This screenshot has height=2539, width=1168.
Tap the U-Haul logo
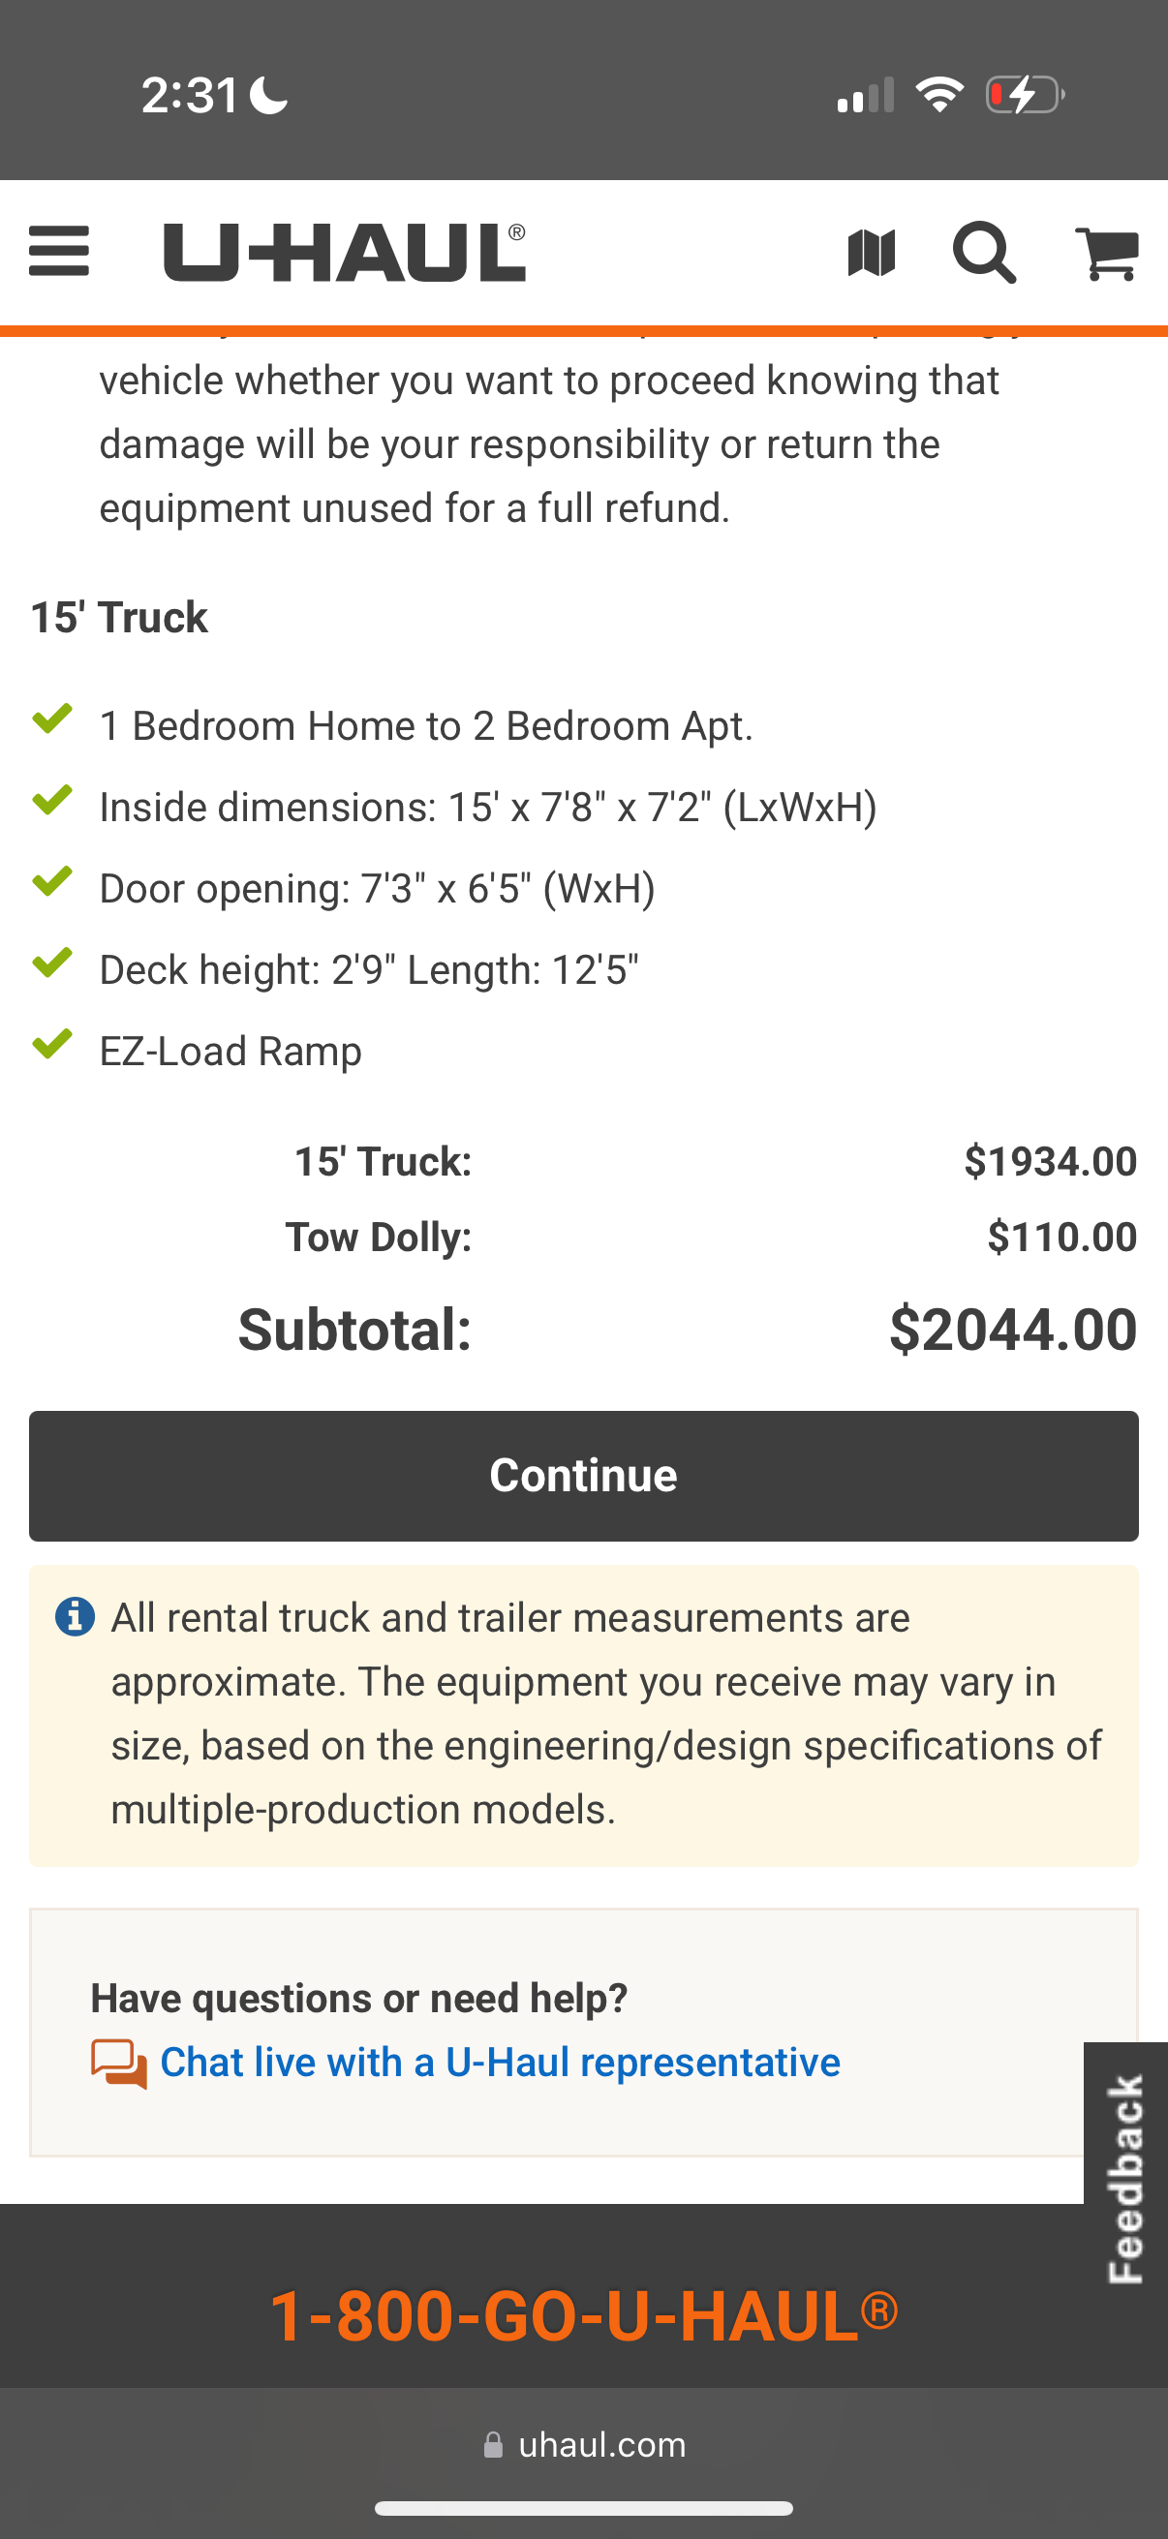(344, 253)
